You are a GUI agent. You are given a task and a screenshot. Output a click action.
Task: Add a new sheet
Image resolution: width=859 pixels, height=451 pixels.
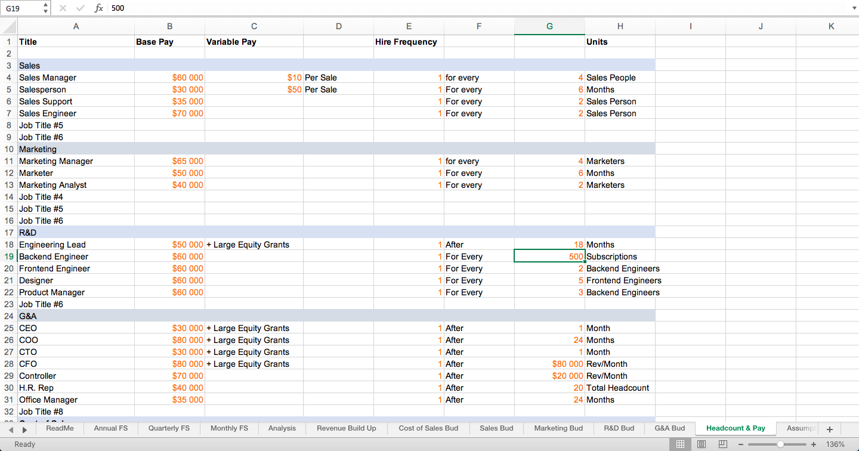(x=829, y=429)
